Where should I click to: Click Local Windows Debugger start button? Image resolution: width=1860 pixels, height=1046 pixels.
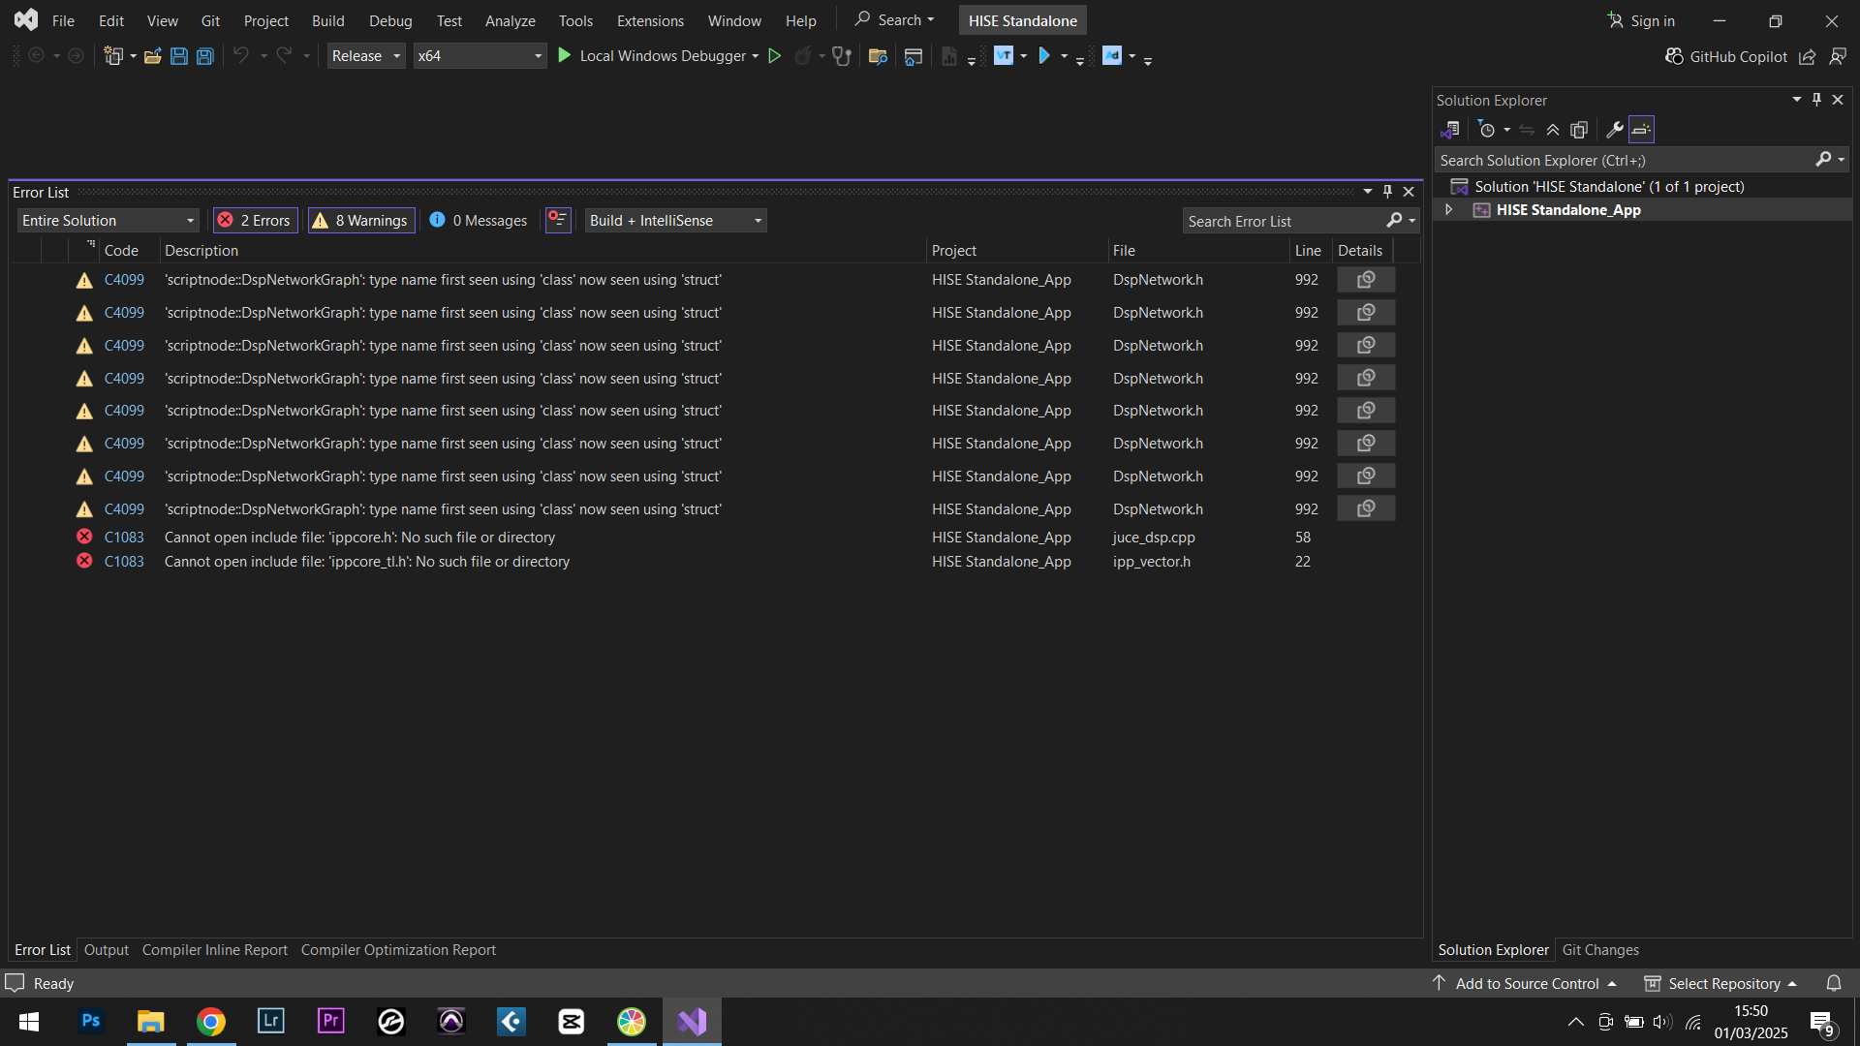click(653, 56)
